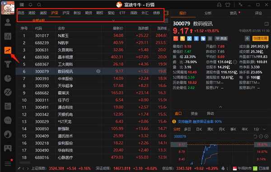Click the price alert bell beside 快捷交易
This screenshot has width=271, height=172.
pos(247,38)
